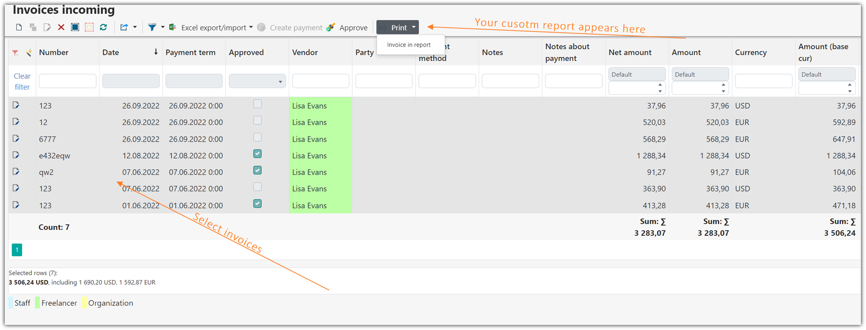Click the Approve button

(x=347, y=27)
